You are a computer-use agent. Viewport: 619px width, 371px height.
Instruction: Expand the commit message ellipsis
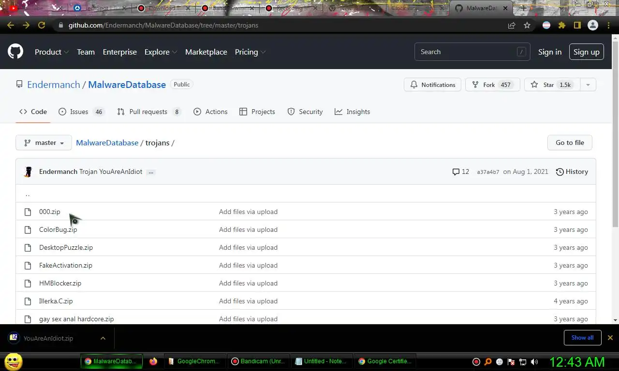coord(151,172)
